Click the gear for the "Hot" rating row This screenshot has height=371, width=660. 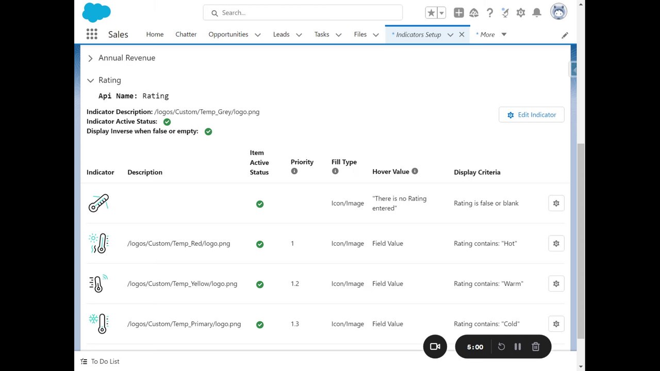pos(556,244)
